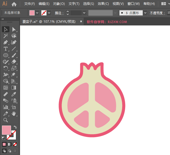
Task: Set paint mode to None
Action: coord(15,144)
